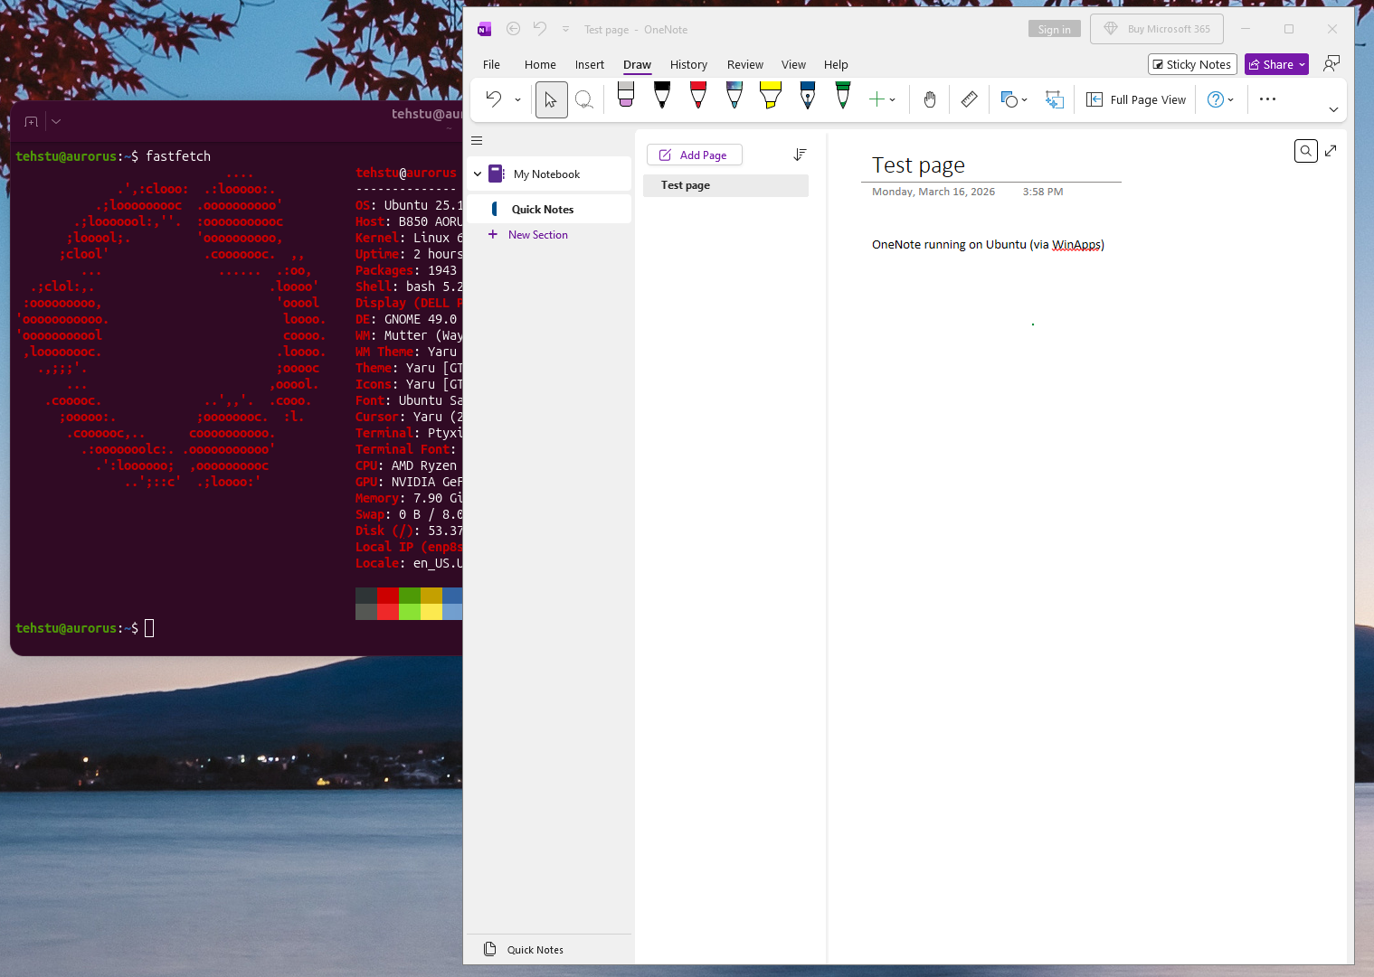
Task: Switch to the History tab
Action: (688, 65)
